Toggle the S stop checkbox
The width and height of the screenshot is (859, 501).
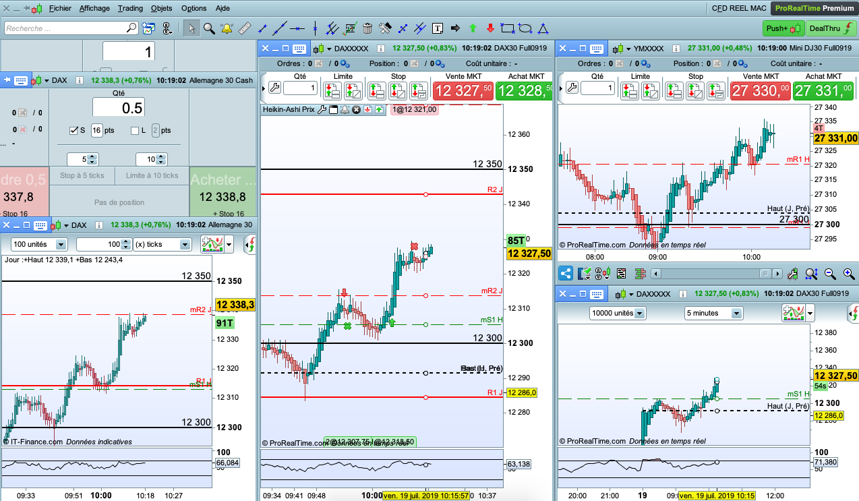pyautogui.click(x=75, y=130)
